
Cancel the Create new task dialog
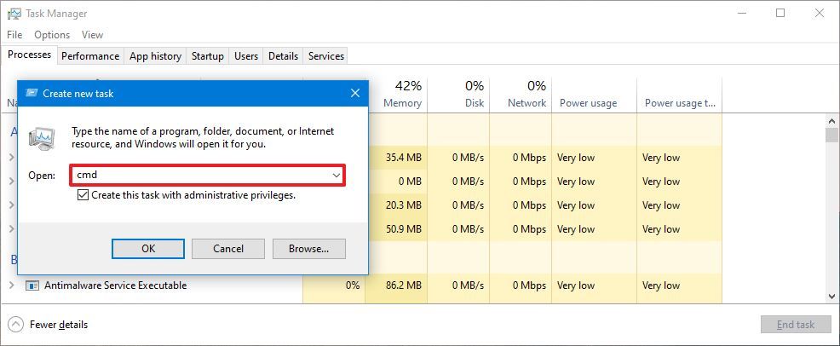coord(227,249)
